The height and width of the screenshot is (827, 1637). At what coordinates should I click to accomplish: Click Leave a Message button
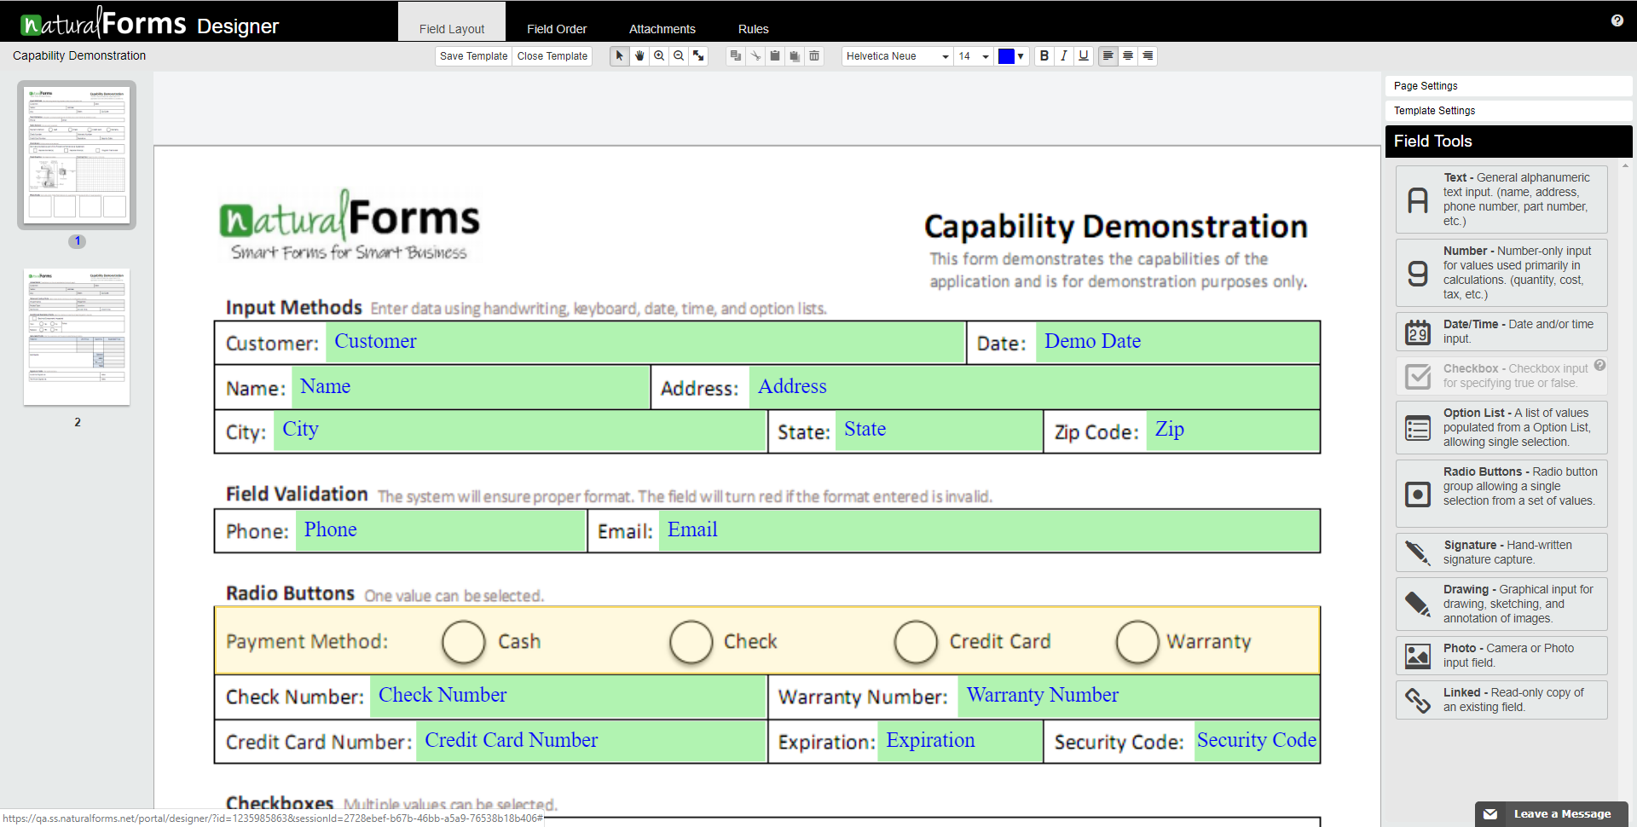tap(1552, 814)
